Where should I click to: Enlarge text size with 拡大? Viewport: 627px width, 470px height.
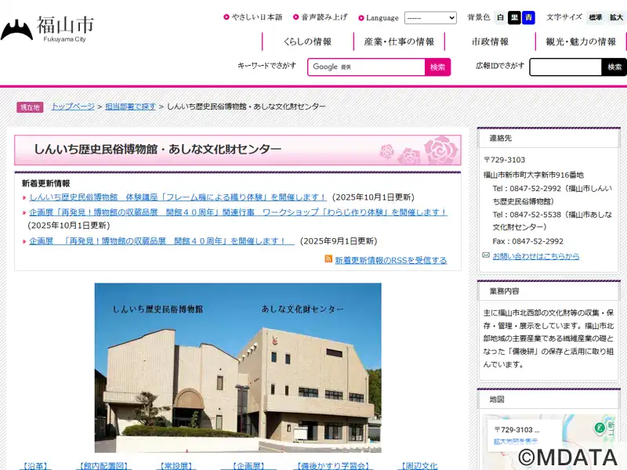pos(616,17)
